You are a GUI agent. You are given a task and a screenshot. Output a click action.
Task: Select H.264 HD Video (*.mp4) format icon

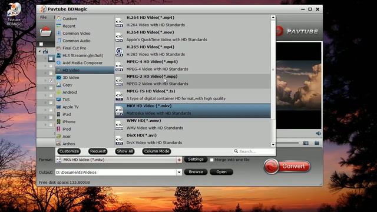click(119, 22)
